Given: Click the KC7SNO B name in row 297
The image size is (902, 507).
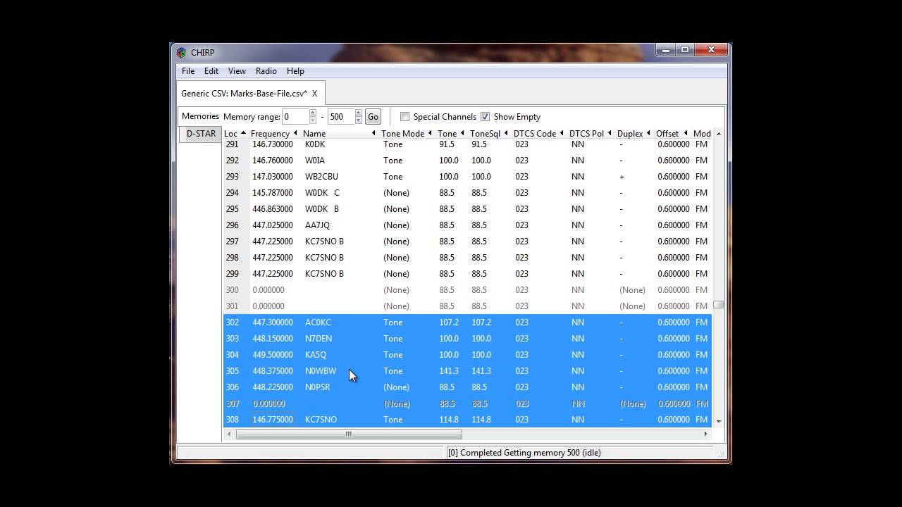Looking at the screenshot, I should point(324,242).
